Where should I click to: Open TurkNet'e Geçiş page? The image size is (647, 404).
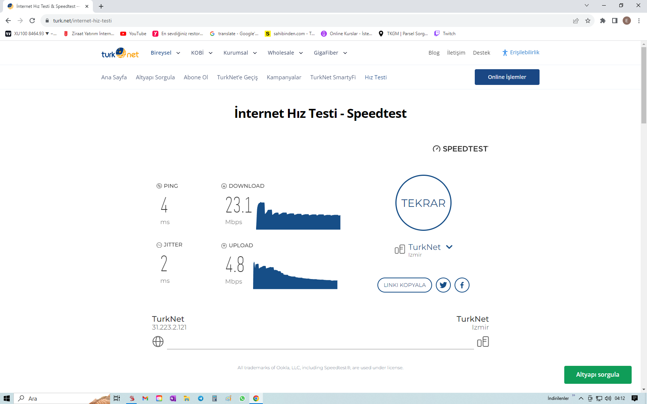(237, 77)
